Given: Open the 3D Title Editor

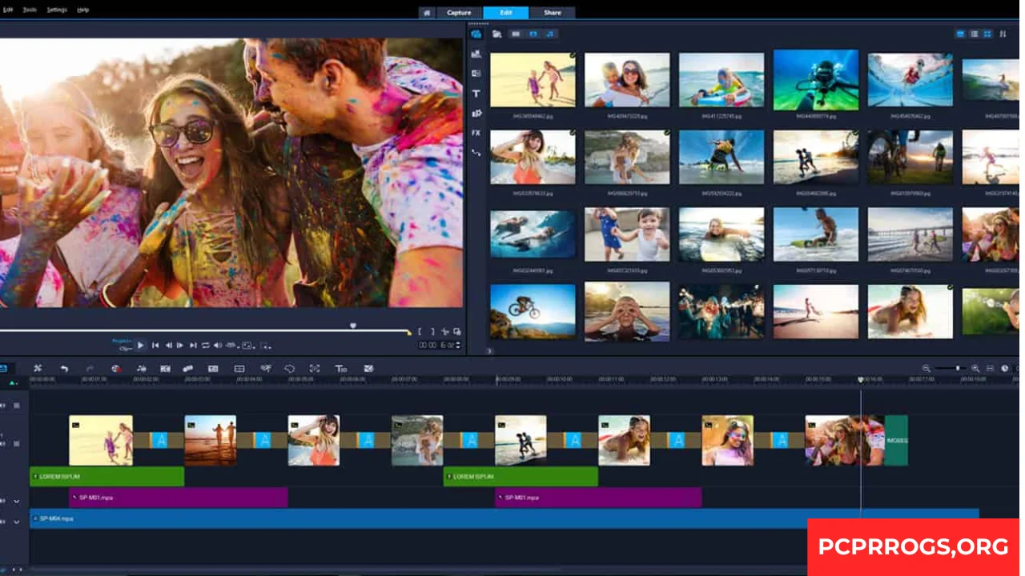Looking at the screenshot, I should click(340, 368).
